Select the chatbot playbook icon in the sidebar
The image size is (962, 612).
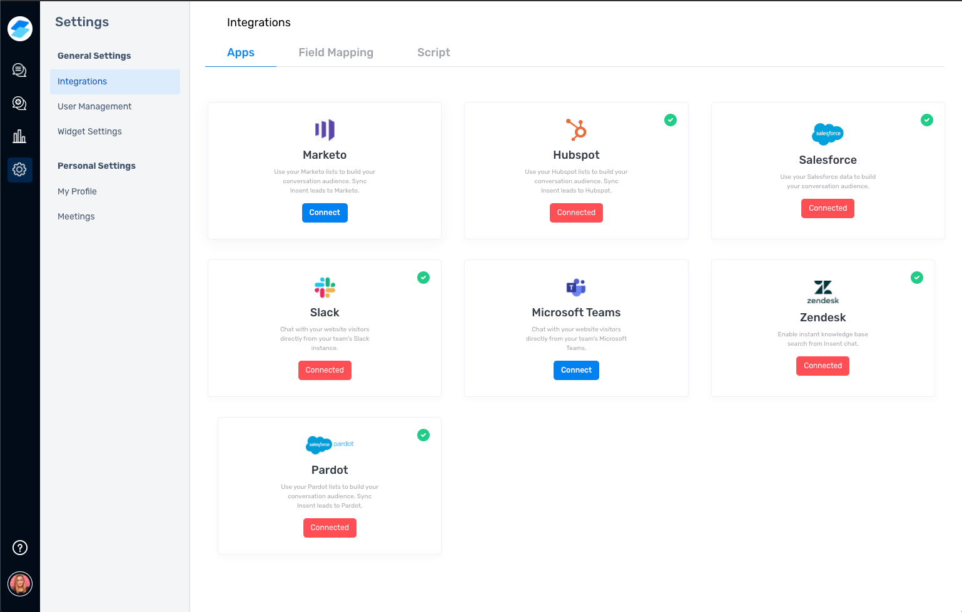tap(19, 103)
